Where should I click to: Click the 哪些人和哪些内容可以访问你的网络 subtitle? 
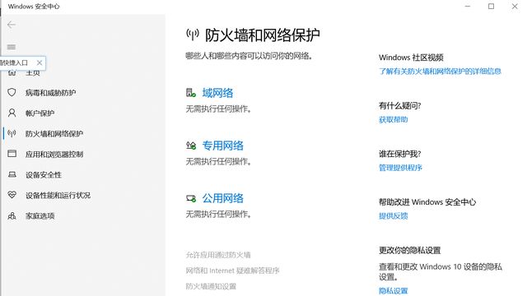249,56
